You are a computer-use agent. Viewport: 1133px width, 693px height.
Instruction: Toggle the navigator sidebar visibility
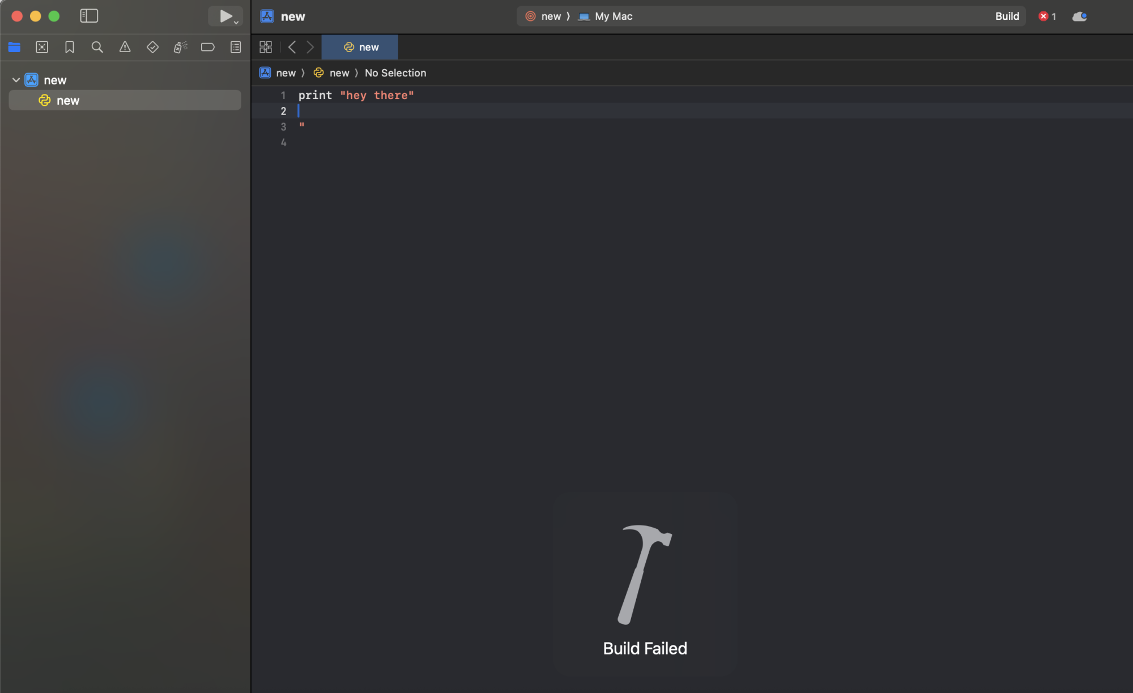pos(89,16)
